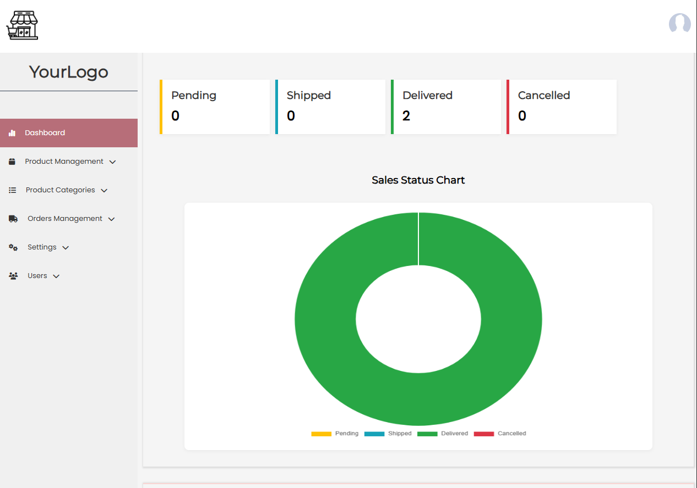The image size is (697, 488).
Task: Click the bar chart Dashboard icon
Action: coord(12,132)
